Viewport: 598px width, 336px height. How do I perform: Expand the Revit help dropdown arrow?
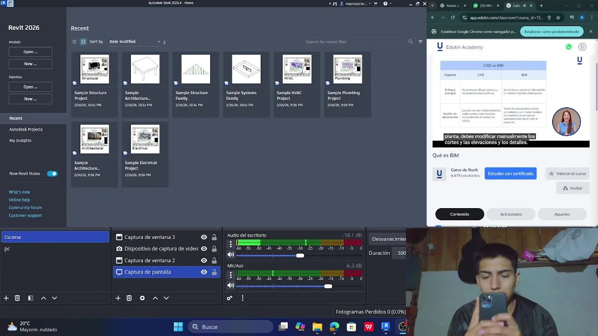pyautogui.click(x=392, y=4)
